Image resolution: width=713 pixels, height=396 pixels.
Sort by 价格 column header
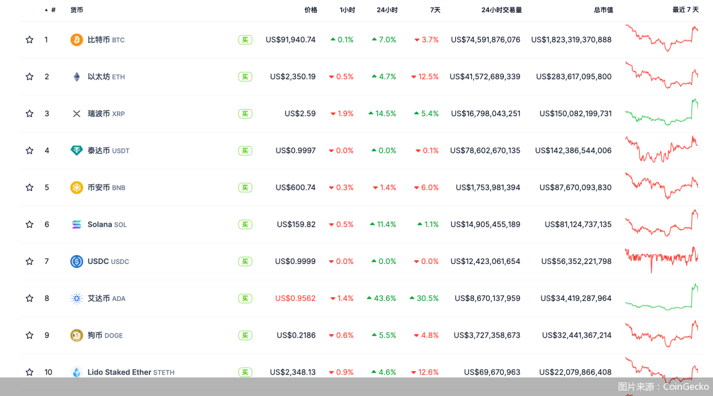(311, 10)
